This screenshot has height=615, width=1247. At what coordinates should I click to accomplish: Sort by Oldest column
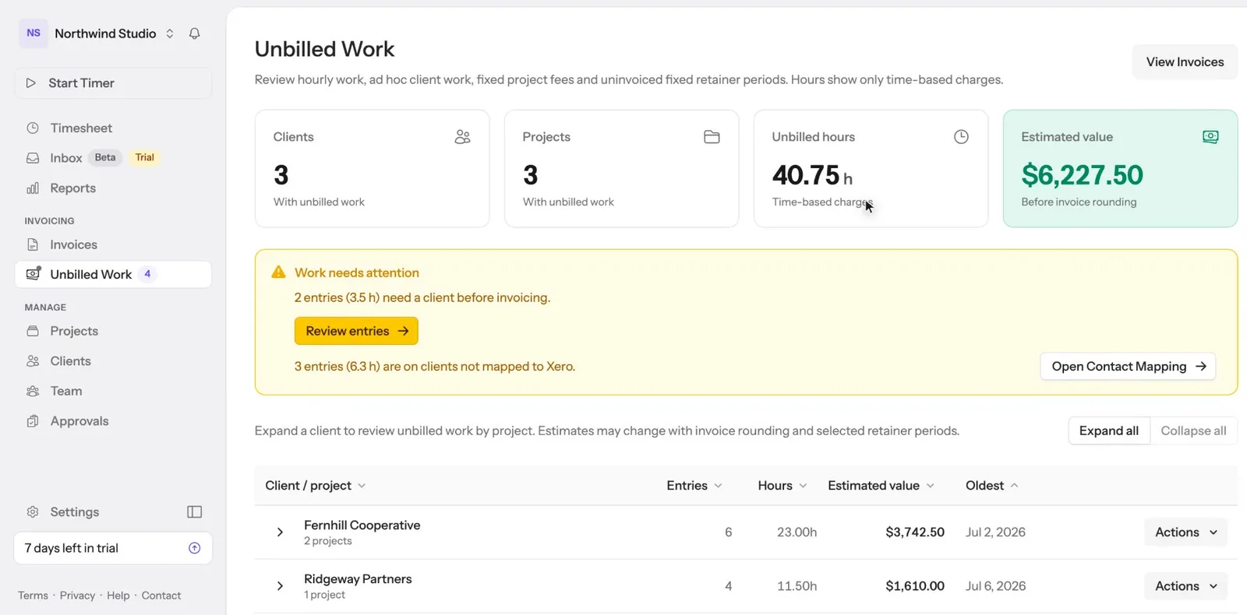992,486
